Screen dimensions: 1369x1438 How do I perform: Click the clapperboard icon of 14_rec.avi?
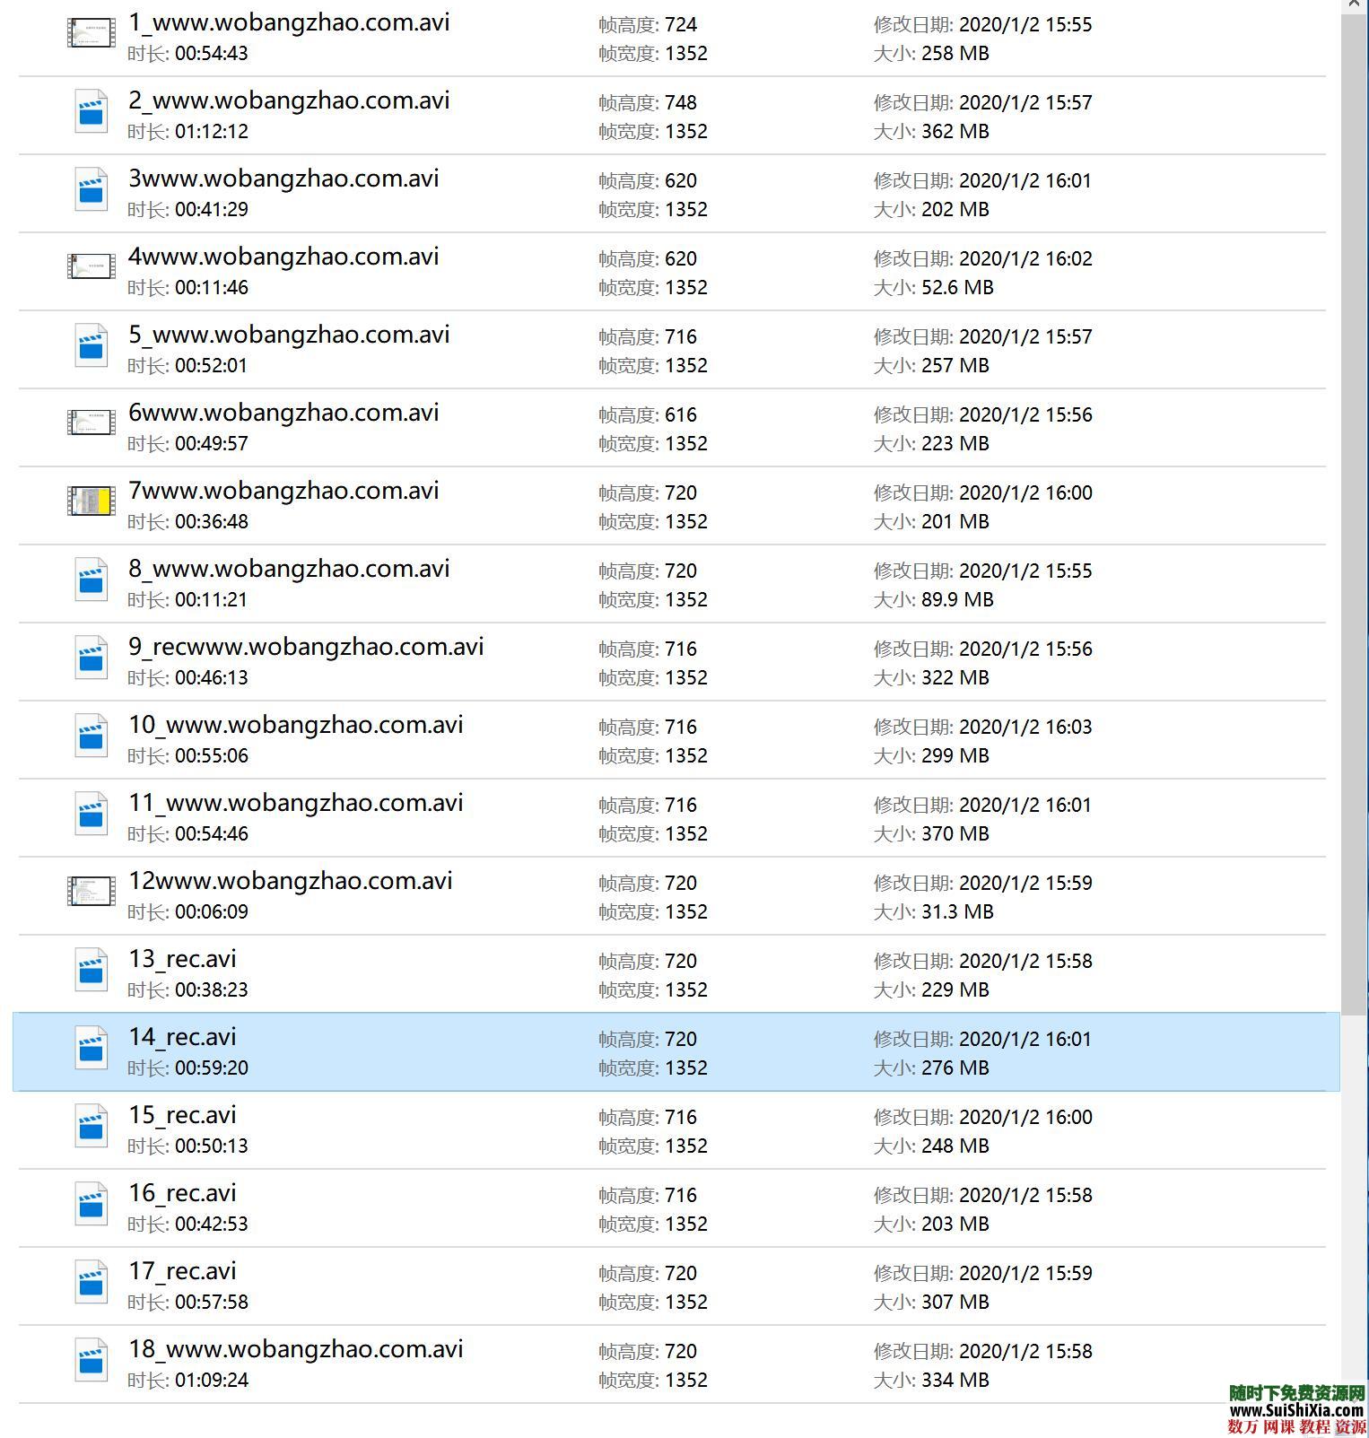coord(92,1049)
